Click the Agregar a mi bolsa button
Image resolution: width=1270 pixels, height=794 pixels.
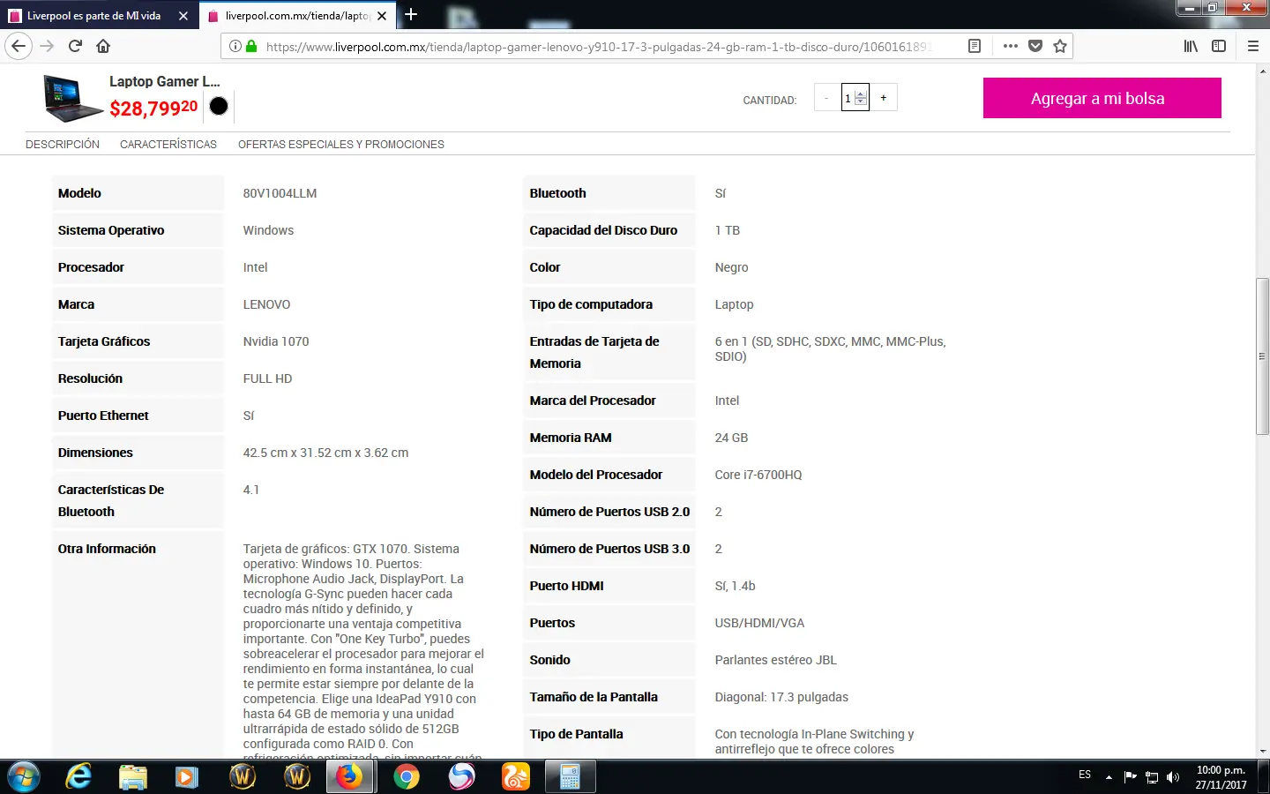[x=1102, y=98]
